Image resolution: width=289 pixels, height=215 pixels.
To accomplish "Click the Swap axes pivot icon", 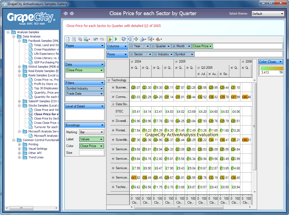I will tap(124, 39).
